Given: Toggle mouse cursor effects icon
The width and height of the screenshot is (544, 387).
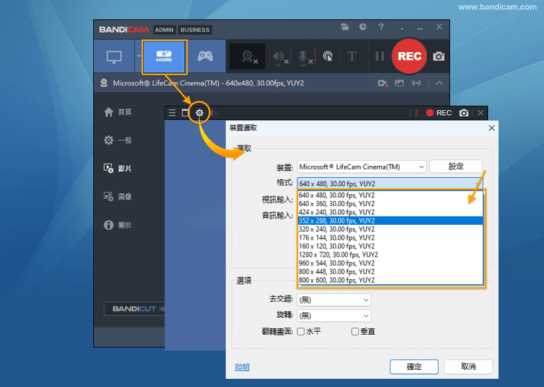Looking at the screenshot, I should (x=327, y=56).
